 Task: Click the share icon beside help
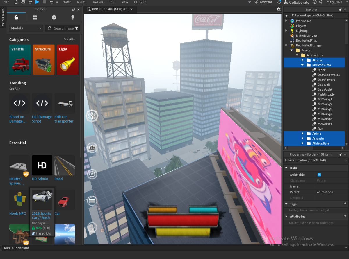pyautogui.click(x=320, y=2)
